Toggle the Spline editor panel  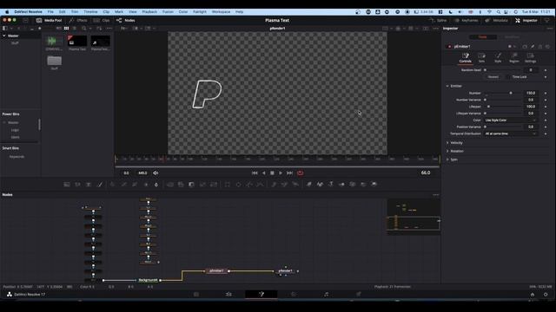click(438, 20)
